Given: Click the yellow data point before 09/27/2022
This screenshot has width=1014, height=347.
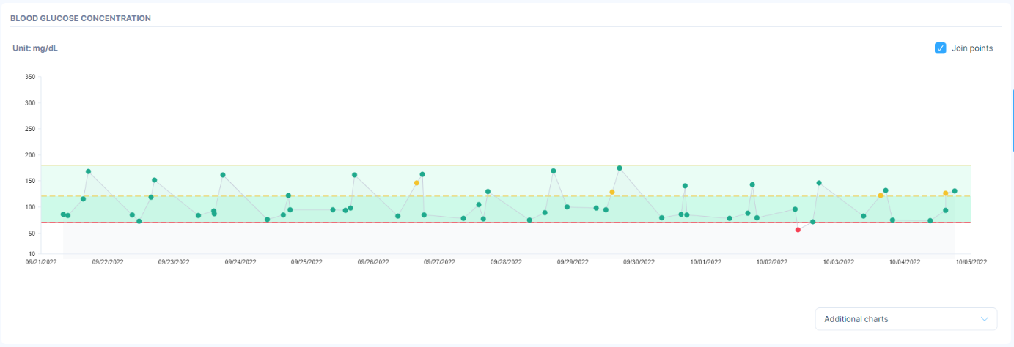Looking at the screenshot, I should [416, 183].
